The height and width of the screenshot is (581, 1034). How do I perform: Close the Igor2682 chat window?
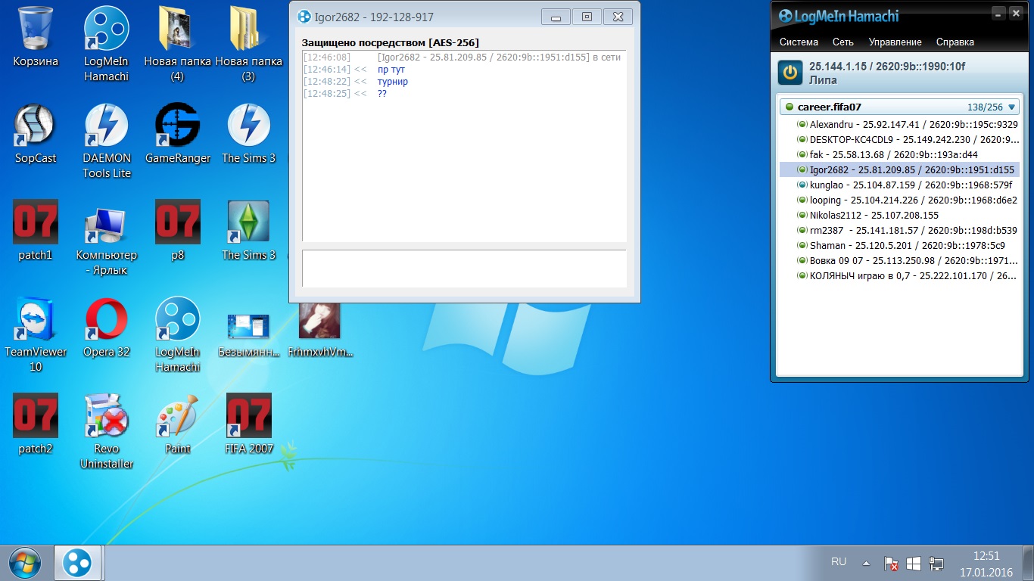(618, 17)
